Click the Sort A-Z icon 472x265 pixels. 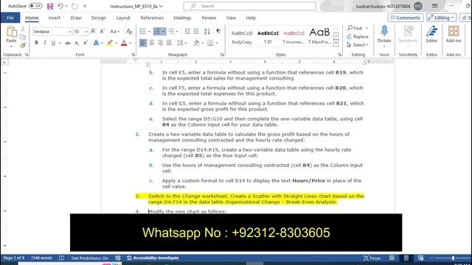(x=207, y=31)
